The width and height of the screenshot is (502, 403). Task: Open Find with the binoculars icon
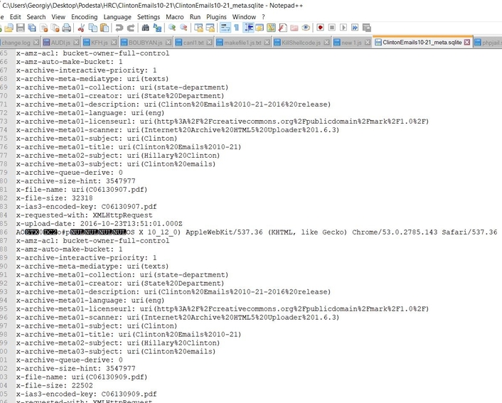[x=146, y=28]
